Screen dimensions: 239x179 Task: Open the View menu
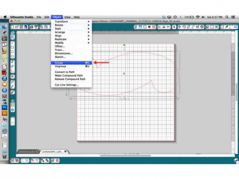point(67,17)
